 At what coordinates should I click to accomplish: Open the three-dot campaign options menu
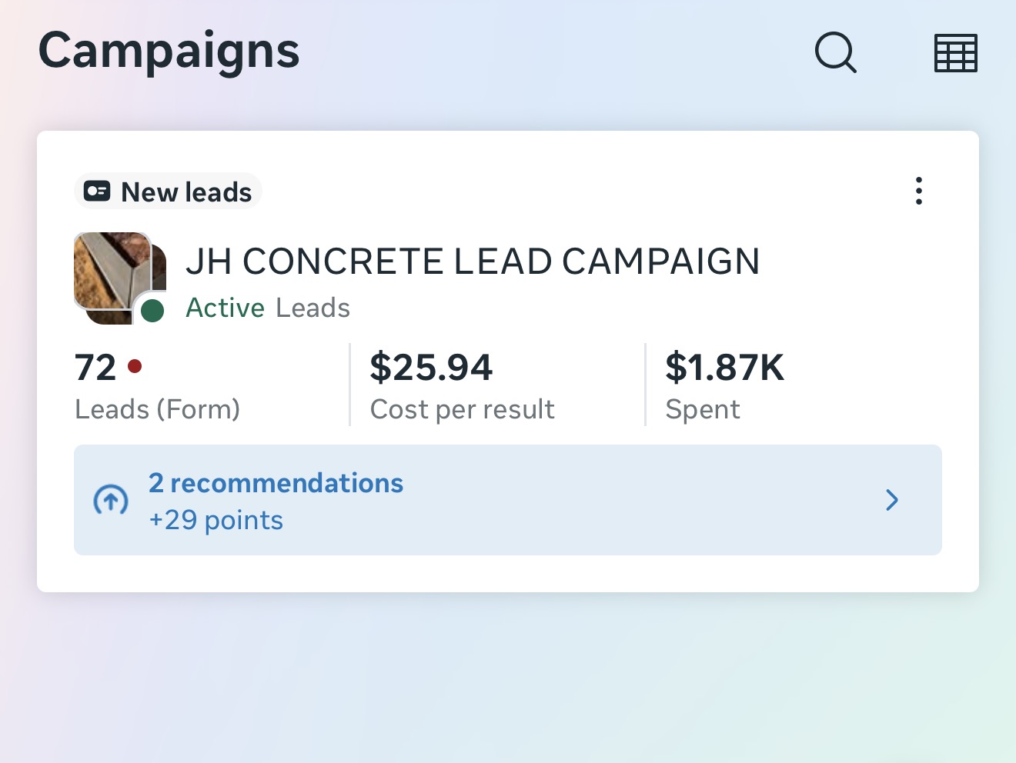point(918,191)
